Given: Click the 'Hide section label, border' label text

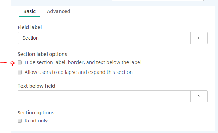Looking at the screenshot, I should coord(83,62).
